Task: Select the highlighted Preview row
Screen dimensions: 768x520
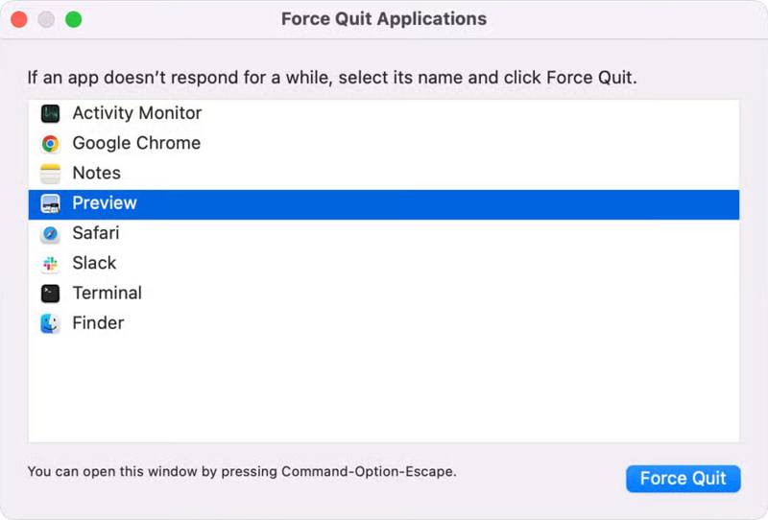Action: coord(384,203)
